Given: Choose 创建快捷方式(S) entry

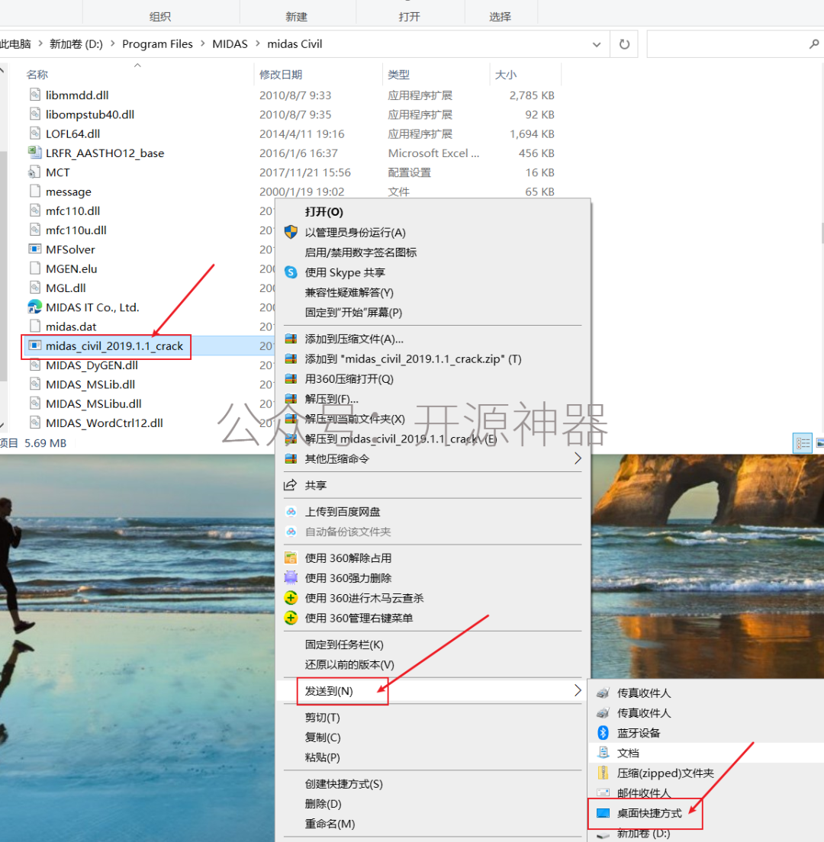Looking at the screenshot, I should pos(344,784).
